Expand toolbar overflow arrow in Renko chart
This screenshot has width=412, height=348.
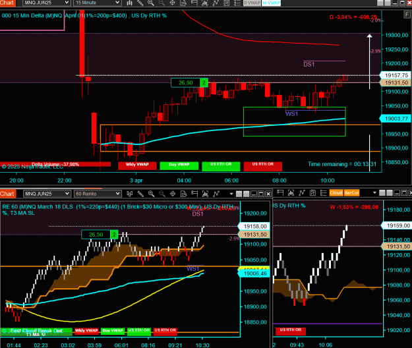pyautogui.click(x=231, y=194)
